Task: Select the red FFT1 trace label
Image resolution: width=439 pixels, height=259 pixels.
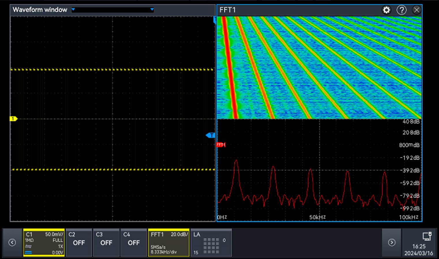Action: click(221, 145)
